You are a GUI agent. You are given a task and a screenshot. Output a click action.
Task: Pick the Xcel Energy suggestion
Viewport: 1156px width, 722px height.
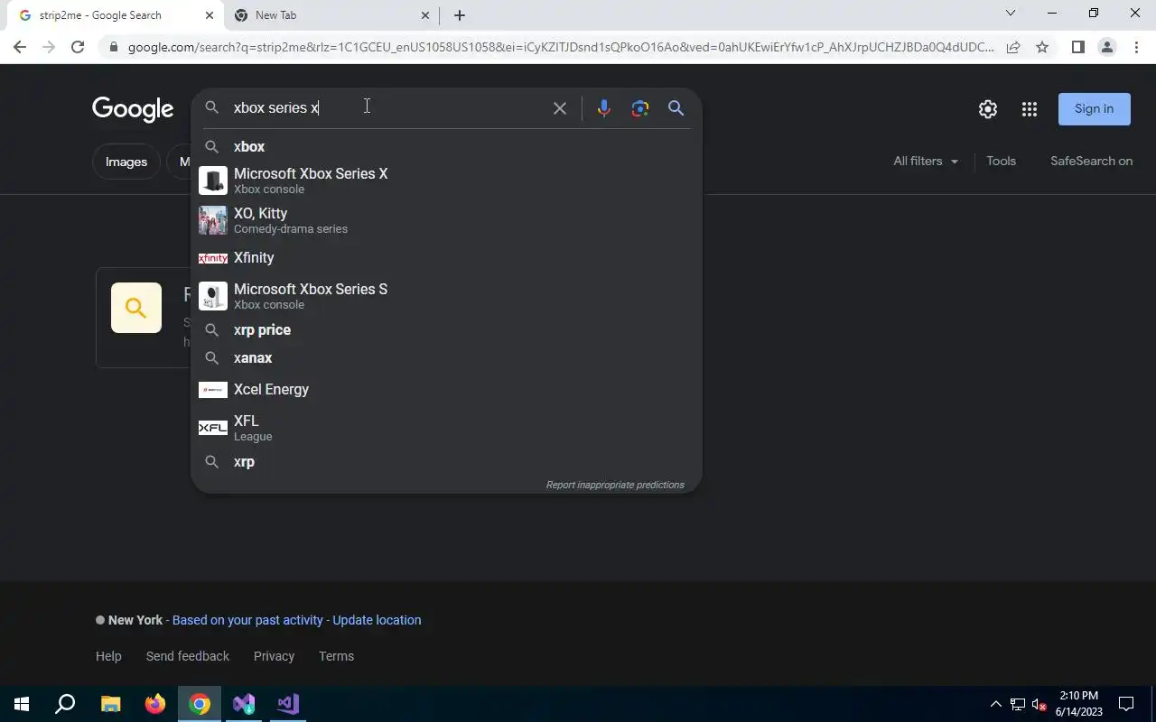(x=446, y=390)
